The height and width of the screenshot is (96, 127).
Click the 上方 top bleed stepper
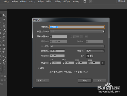pyautogui.click(x=51, y=63)
